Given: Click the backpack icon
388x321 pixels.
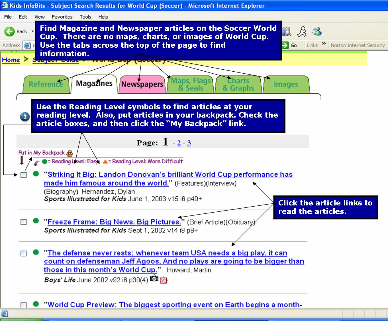Looking at the screenshot, I should [x=70, y=153].
